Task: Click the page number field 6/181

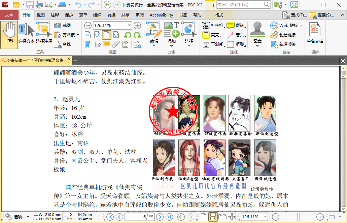Action: coord(140,217)
